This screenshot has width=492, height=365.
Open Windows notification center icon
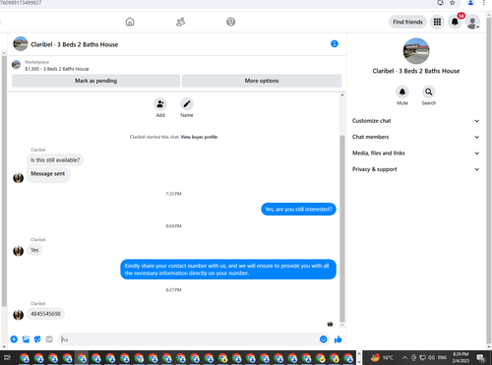(481, 357)
